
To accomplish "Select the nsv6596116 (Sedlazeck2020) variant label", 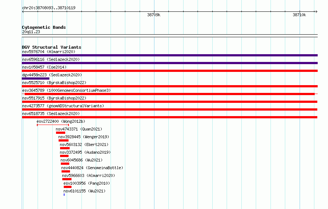I will click(51, 59).
